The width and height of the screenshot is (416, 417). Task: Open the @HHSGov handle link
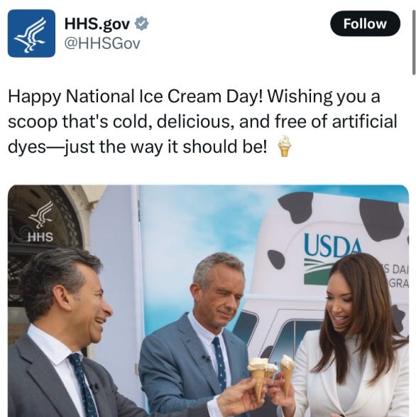(102, 43)
